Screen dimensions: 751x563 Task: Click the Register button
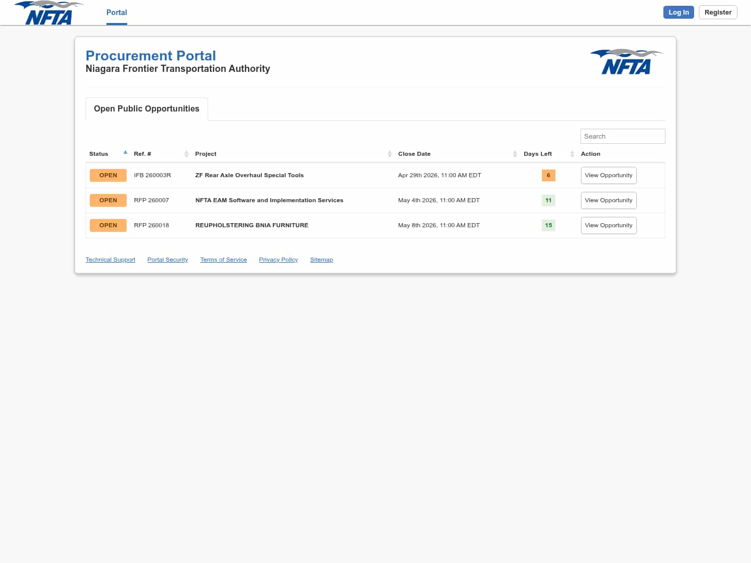pos(718,13)
